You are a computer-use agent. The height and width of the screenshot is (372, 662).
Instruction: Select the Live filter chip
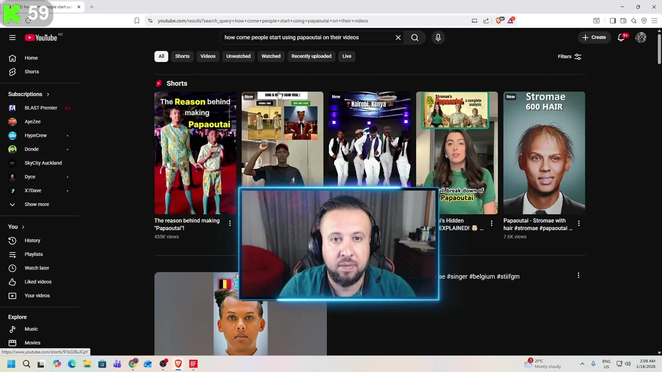click(347, 56)
